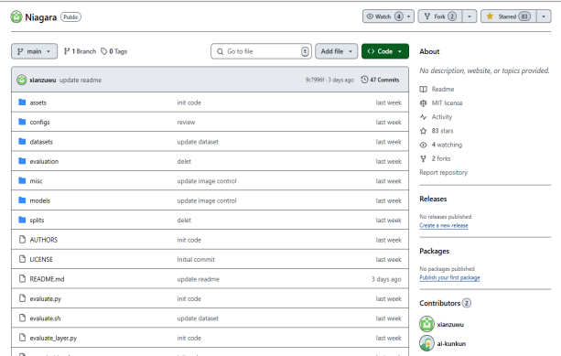Viewport: 561px width, 356px height.
Task: Open the datasets folder name
Action: tap(41, 142)
